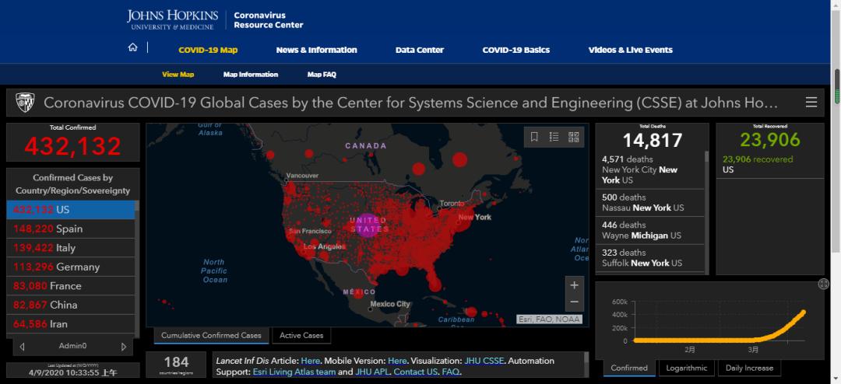Image resolution: width=841 pixels, height=384 pixels.
Task: Click the previous Admin0 left arrow
Action: 22,347
